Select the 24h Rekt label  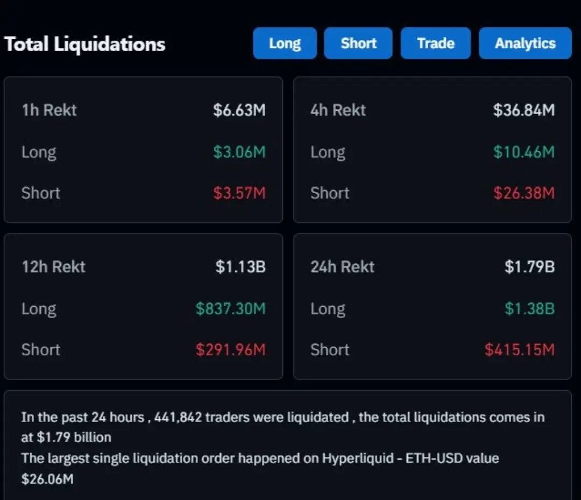pos(342,267)
